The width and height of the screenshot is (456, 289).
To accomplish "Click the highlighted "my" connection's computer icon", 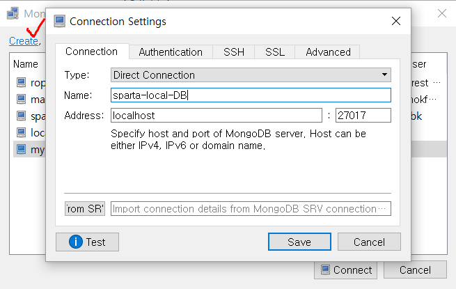I will (x=22, y=149).
